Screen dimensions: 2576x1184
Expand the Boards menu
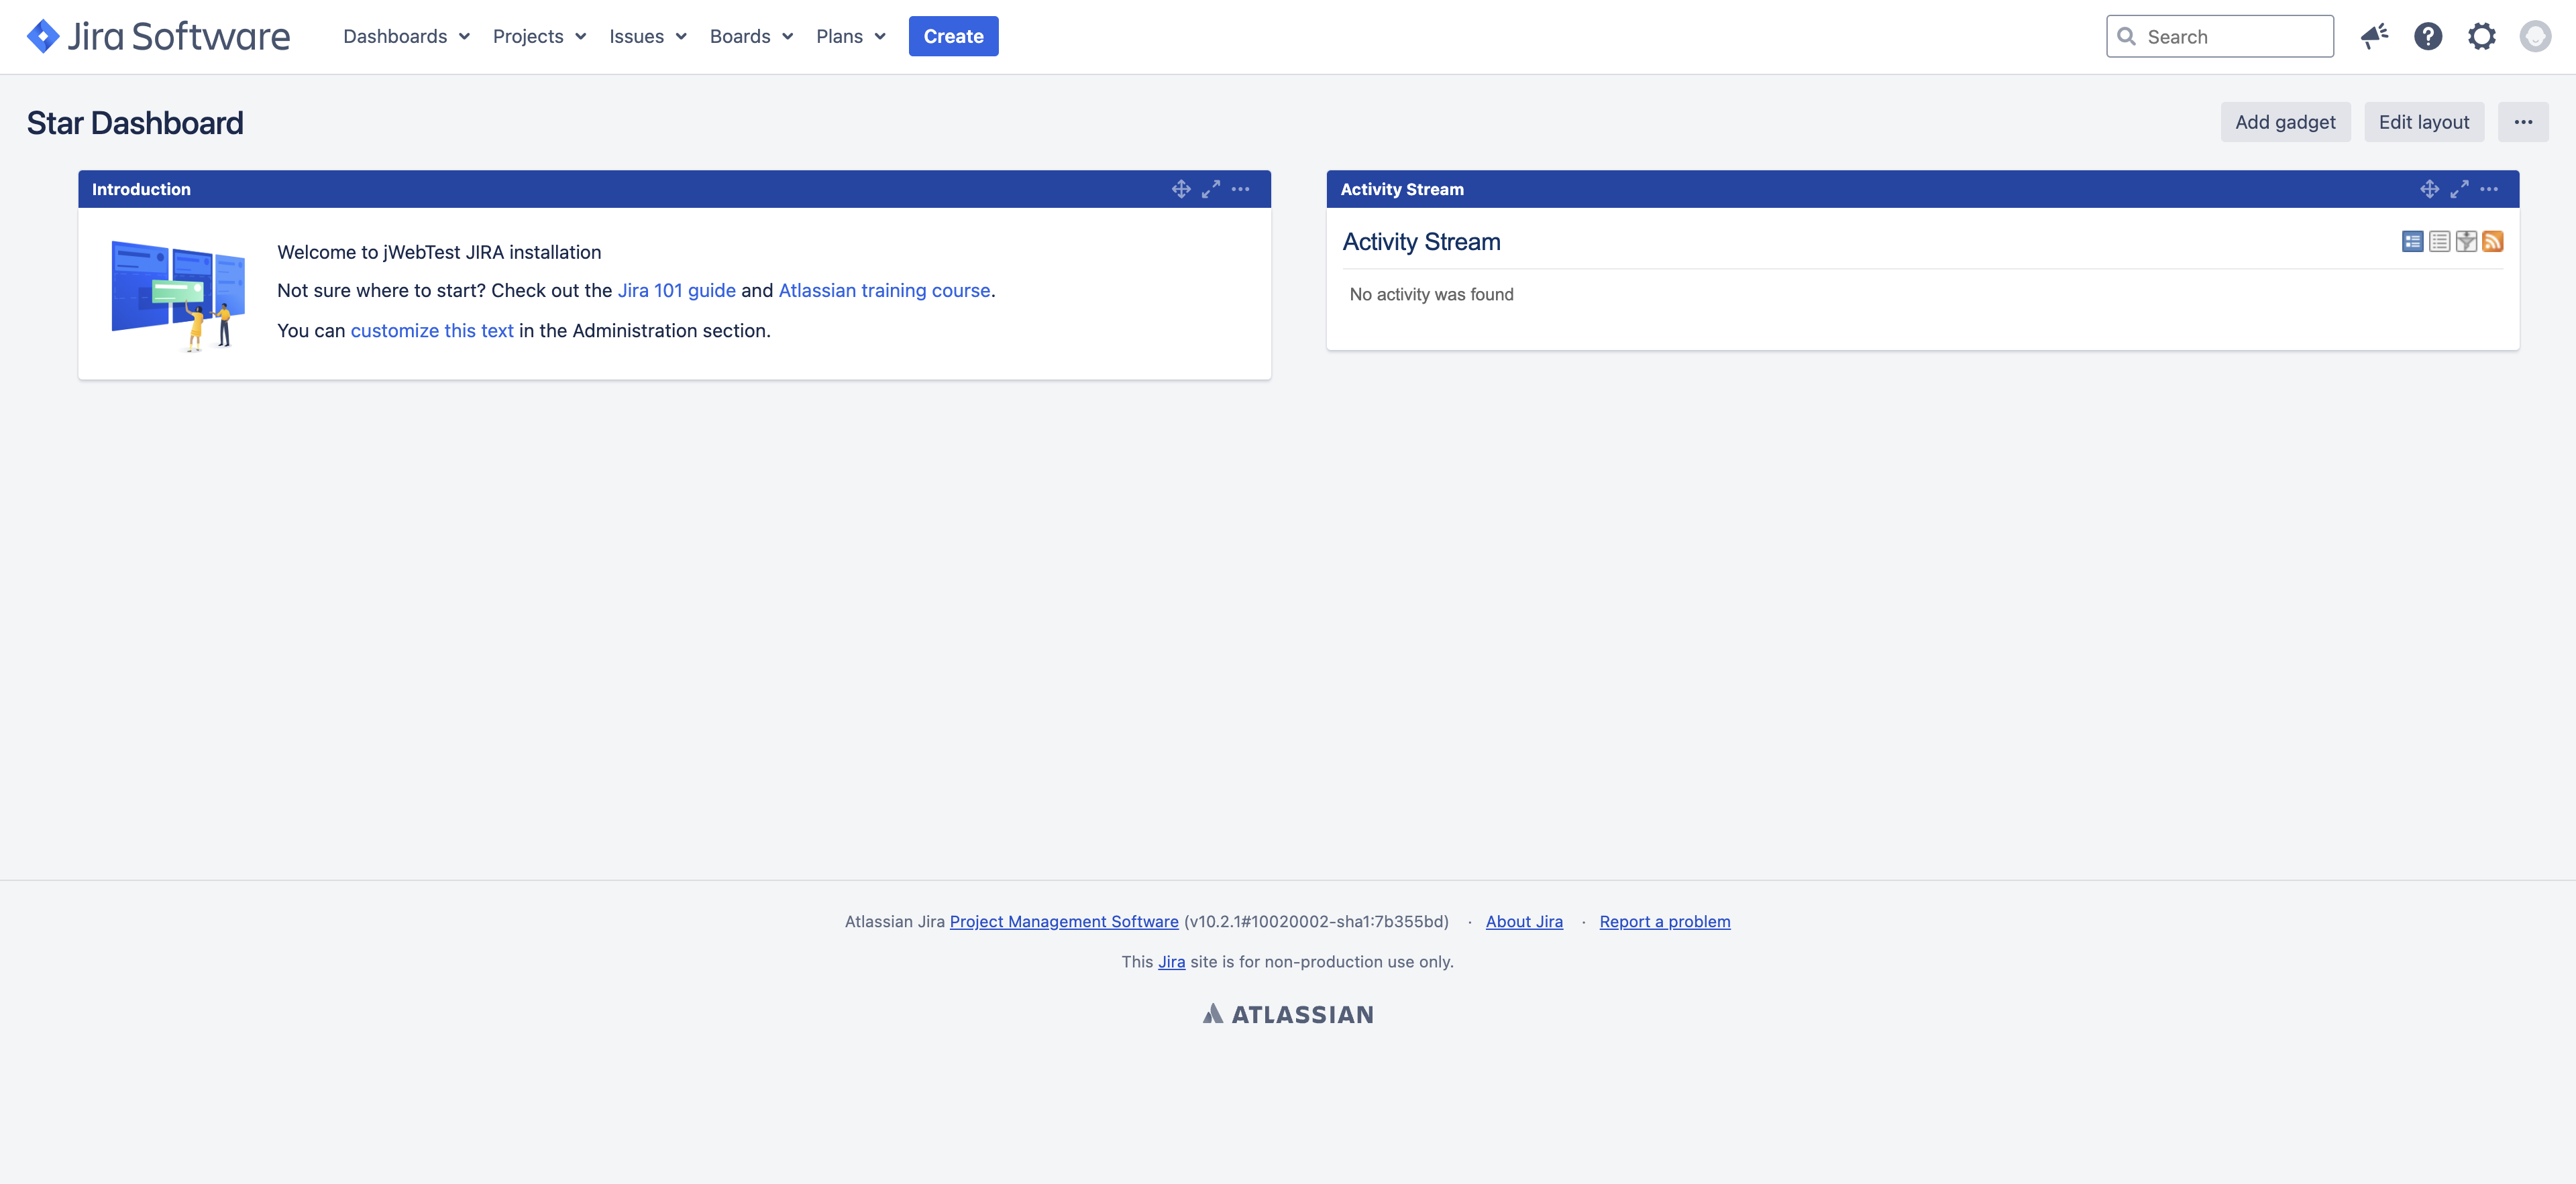click(x=751, y=37)
